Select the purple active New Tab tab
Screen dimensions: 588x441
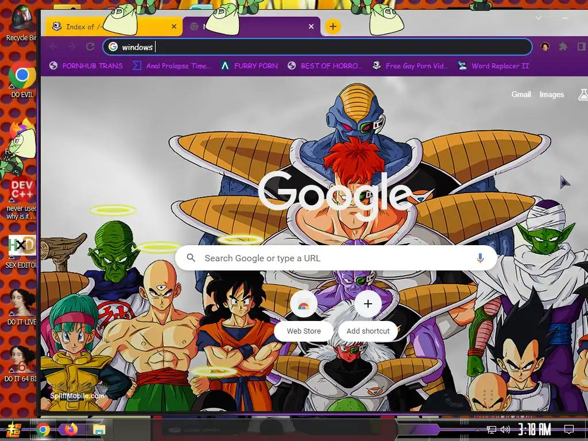(252, 26)
